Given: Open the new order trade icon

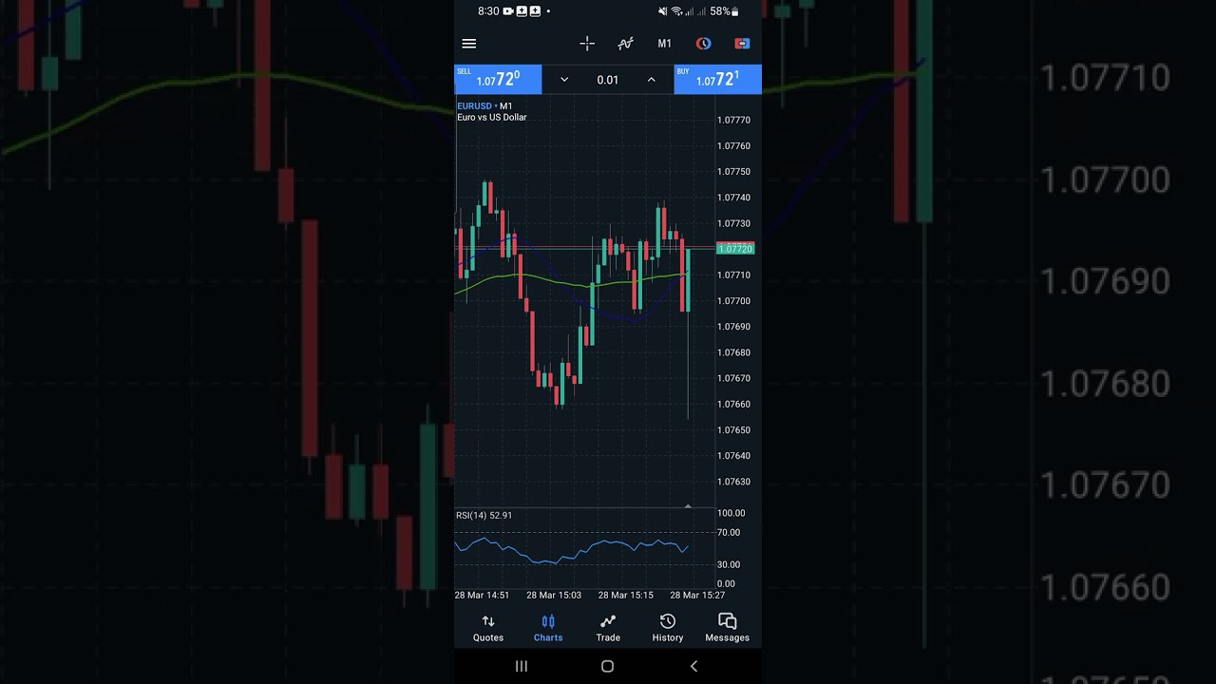Looking at the screenshot, I should point(742,44).
